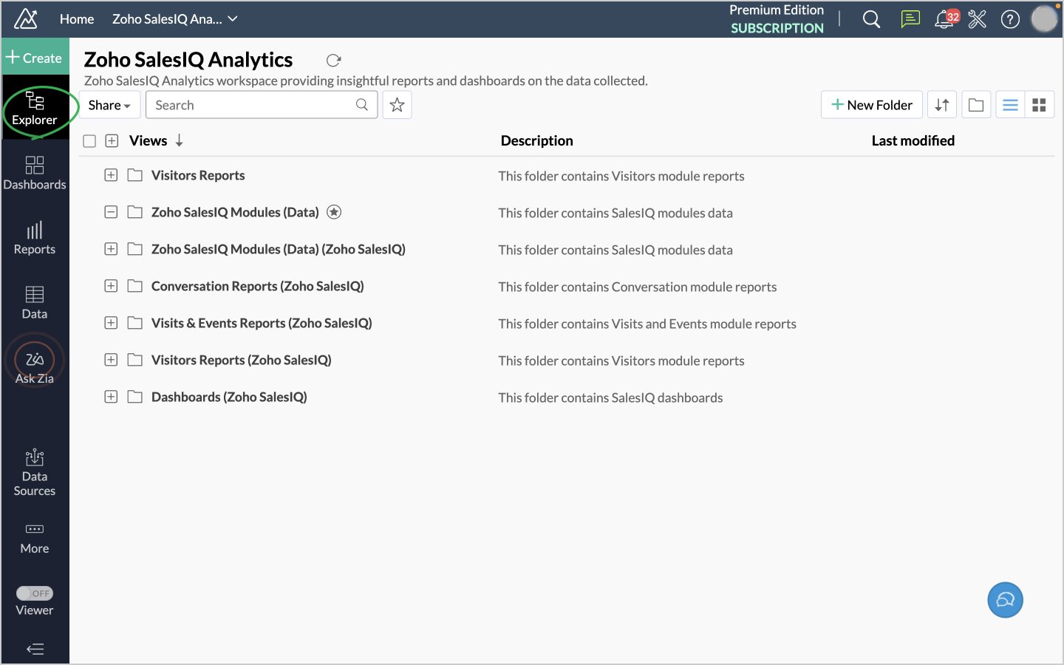Open the help question mark icon

[1010, 19]
